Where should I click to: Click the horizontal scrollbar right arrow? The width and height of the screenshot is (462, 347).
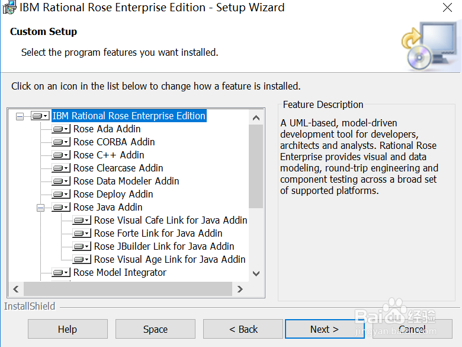coord(240,289)
